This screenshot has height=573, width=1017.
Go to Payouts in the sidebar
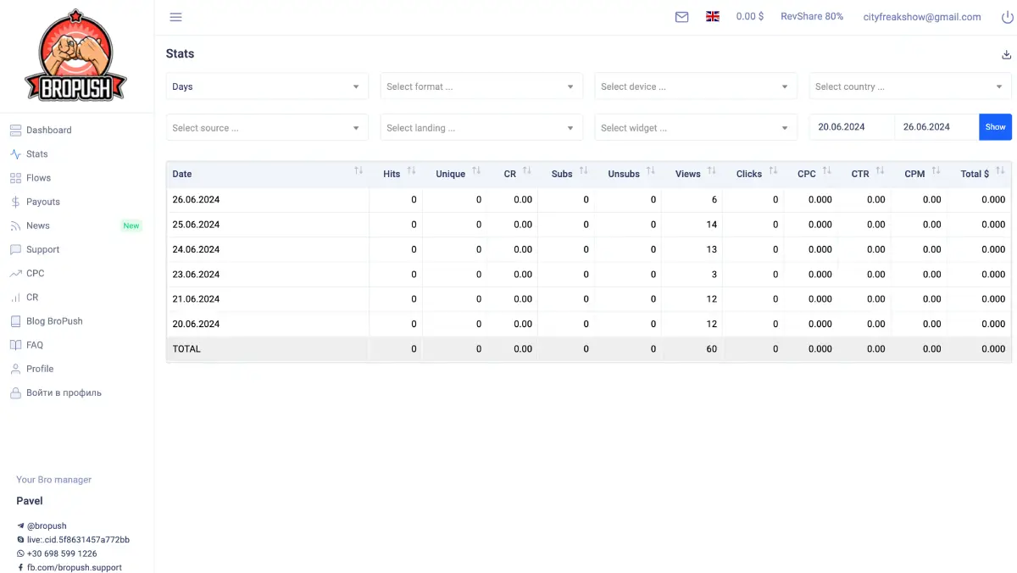(42, 202)
